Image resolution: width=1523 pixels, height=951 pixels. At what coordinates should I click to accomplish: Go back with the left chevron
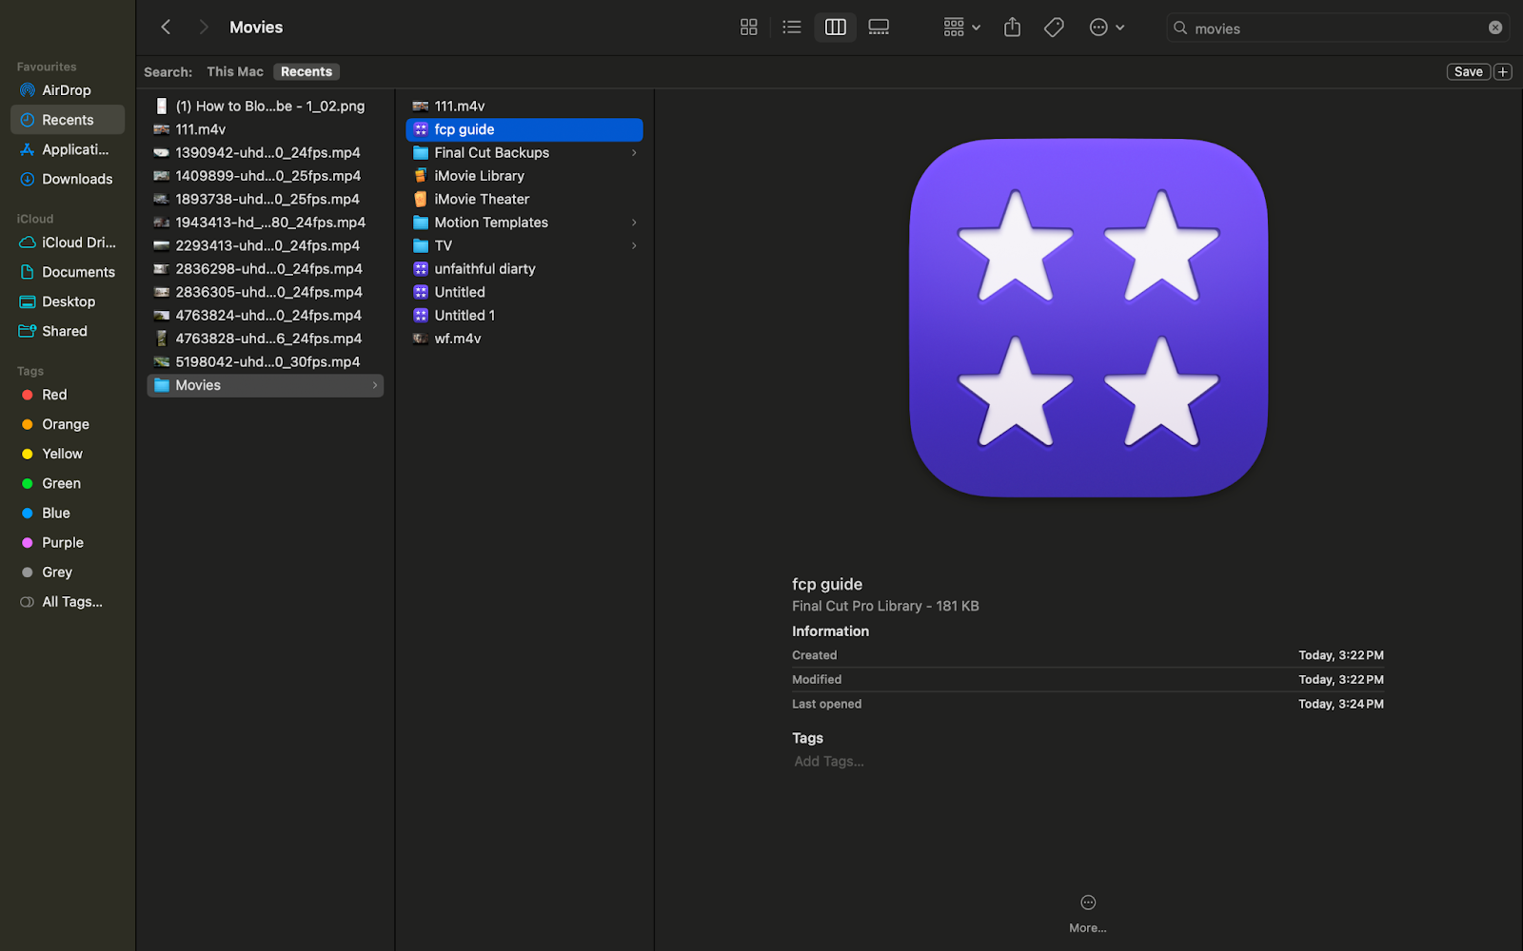(166, 28)
